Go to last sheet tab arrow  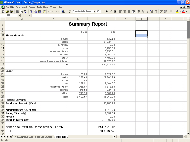[11, 137]
